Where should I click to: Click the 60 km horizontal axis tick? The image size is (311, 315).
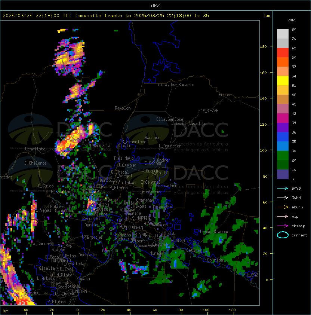coord(155,310)
